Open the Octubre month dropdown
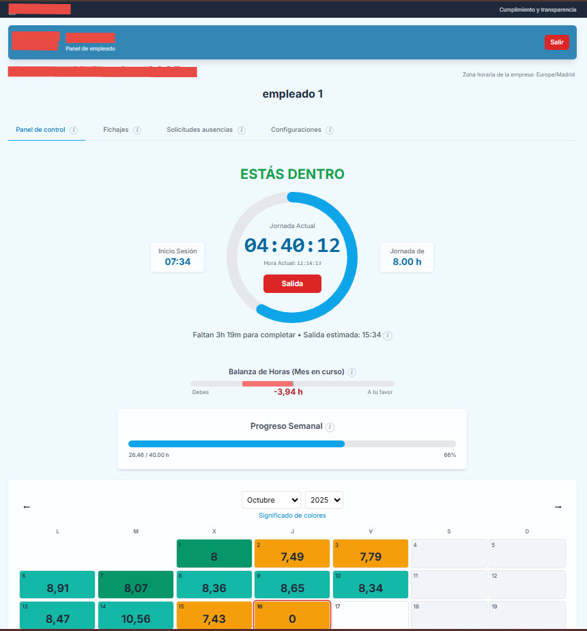The image size is (587, 631). 271,500
